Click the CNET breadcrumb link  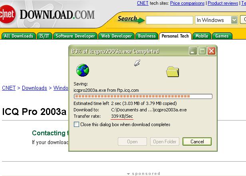click(9, 88)
